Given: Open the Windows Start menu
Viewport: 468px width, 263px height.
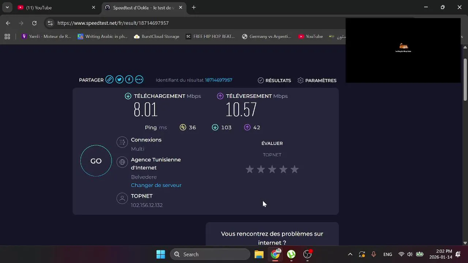Looking at the screenshot, I should point(161,254).
